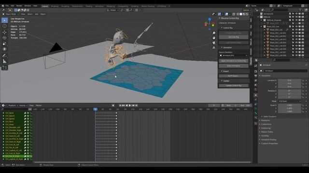The width and height of the screenshot is (309, 173).
Task: Switch to wireframe viewport shading
Action: pos(238,14)
